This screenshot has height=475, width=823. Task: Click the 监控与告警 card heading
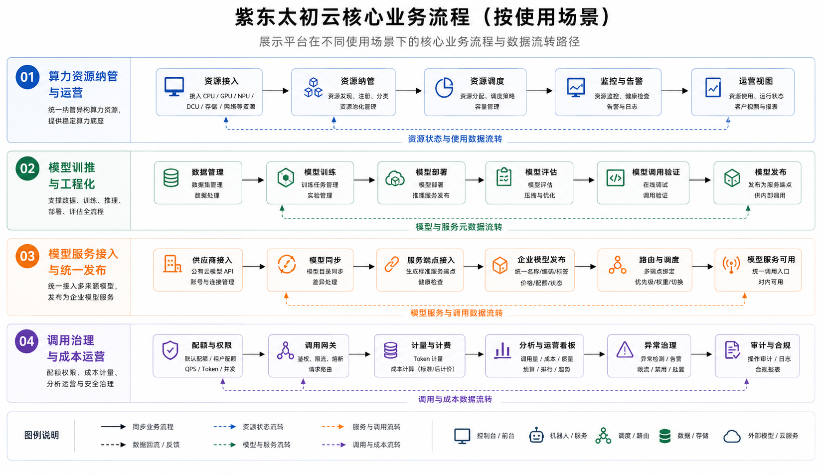click(621, 81)
